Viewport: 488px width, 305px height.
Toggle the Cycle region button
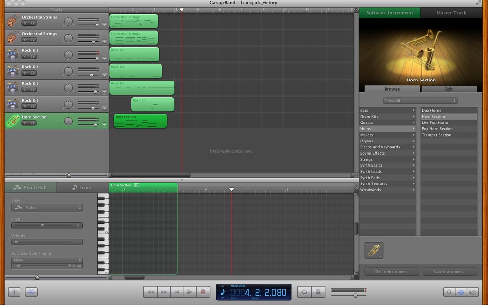click(x=304, y=292)
